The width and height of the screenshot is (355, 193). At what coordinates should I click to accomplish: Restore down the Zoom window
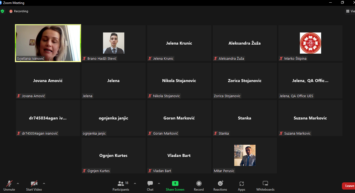(x=342, y=3)
